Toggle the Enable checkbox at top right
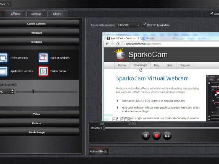This screenshot has width=219, height=164. click(x=212, y=13)
